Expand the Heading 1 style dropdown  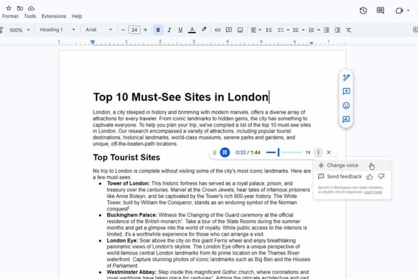click(x=57, y=30)
